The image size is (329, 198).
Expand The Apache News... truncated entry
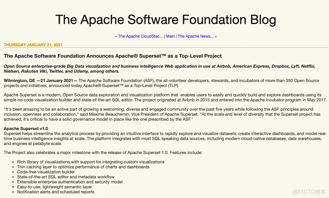point(196,36)
